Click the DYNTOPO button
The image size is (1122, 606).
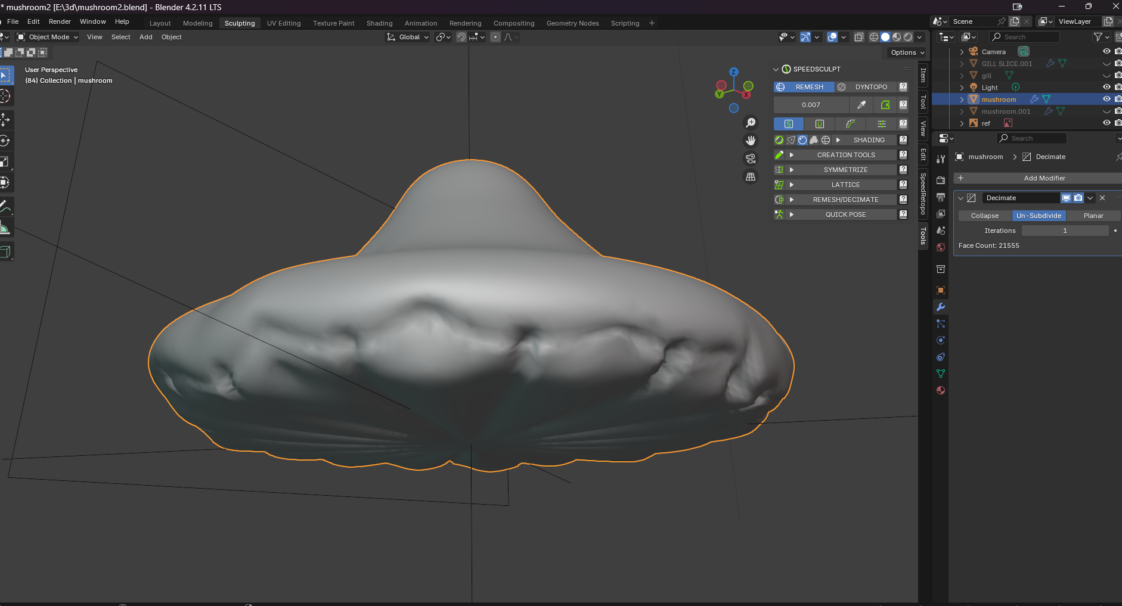(866, 87)
